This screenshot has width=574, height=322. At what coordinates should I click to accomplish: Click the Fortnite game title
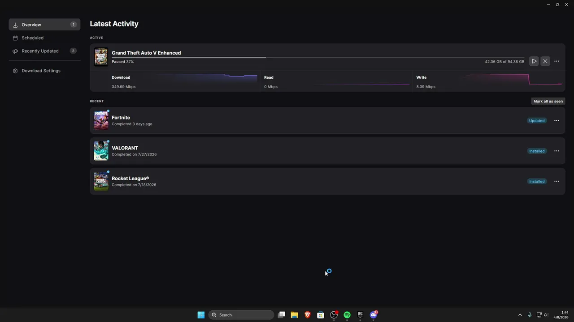121,118
